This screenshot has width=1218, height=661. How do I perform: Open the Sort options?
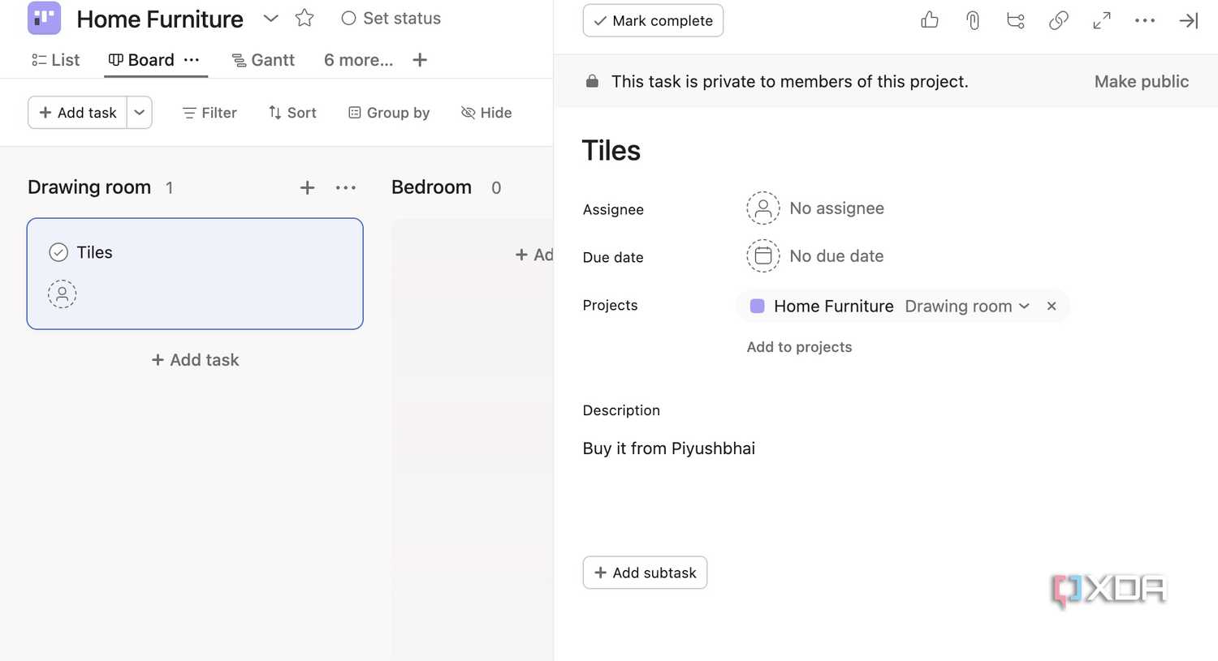pyautogui.click(x=292, y=113)
